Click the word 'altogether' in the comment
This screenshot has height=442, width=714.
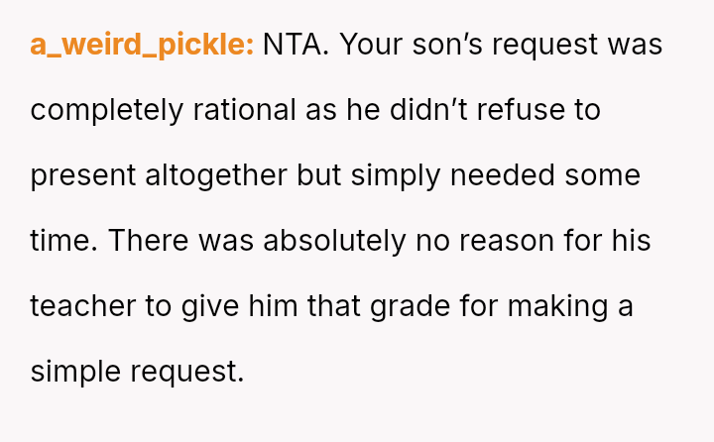217,175
